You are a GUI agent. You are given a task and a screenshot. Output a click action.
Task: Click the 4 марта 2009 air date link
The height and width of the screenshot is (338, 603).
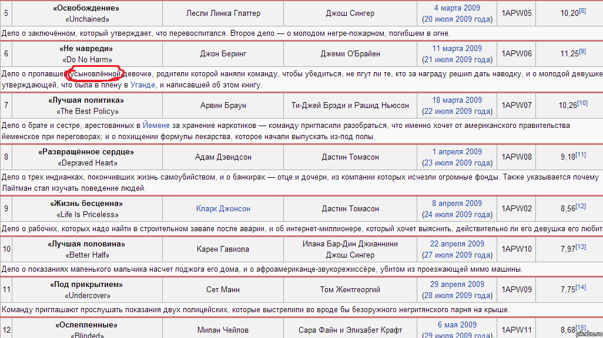coord(457,8)
